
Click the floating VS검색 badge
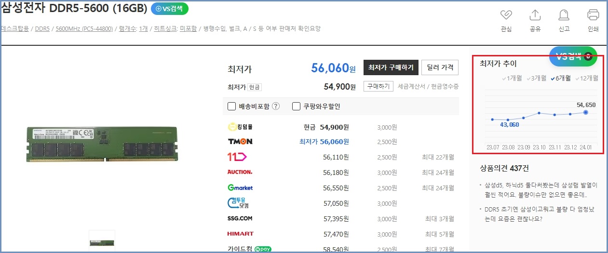(573, 56)
